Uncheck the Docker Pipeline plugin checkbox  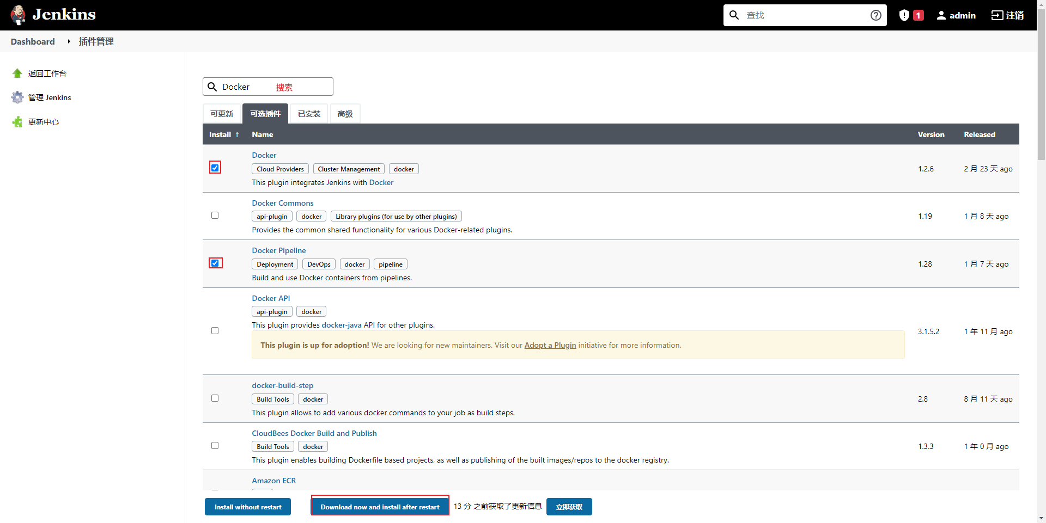[x=215, y=263]
